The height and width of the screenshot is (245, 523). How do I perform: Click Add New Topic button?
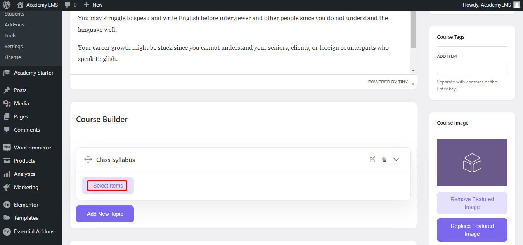105,214
